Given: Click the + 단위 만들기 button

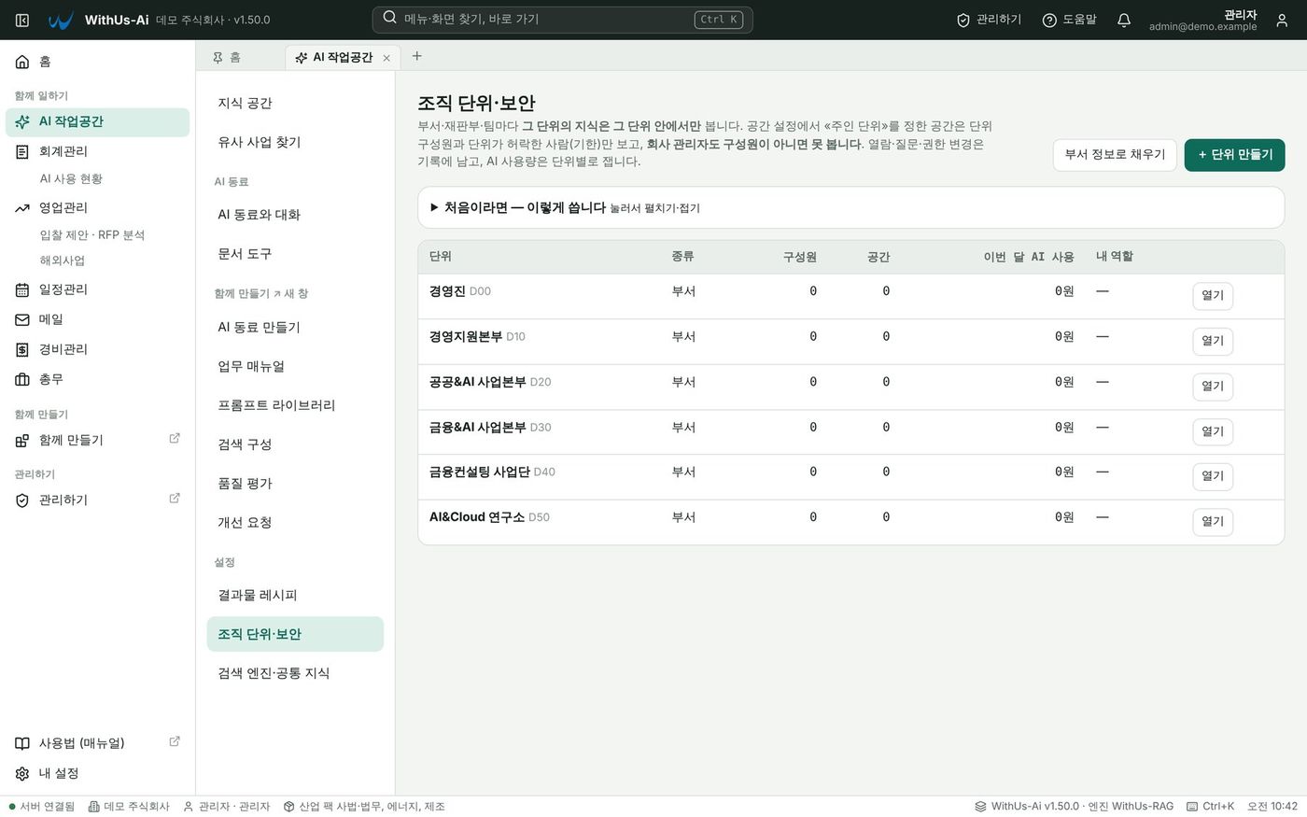Looking at the screenshot, I should pos(1234,155).
